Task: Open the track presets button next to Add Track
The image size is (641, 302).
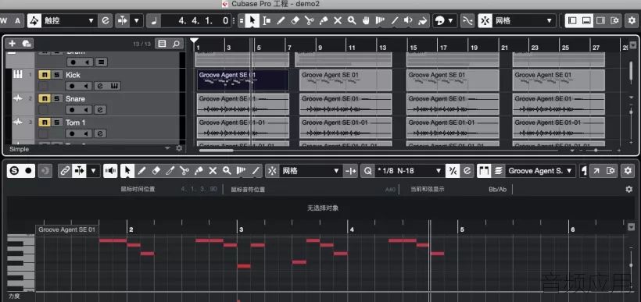Action: pos(27,44)
